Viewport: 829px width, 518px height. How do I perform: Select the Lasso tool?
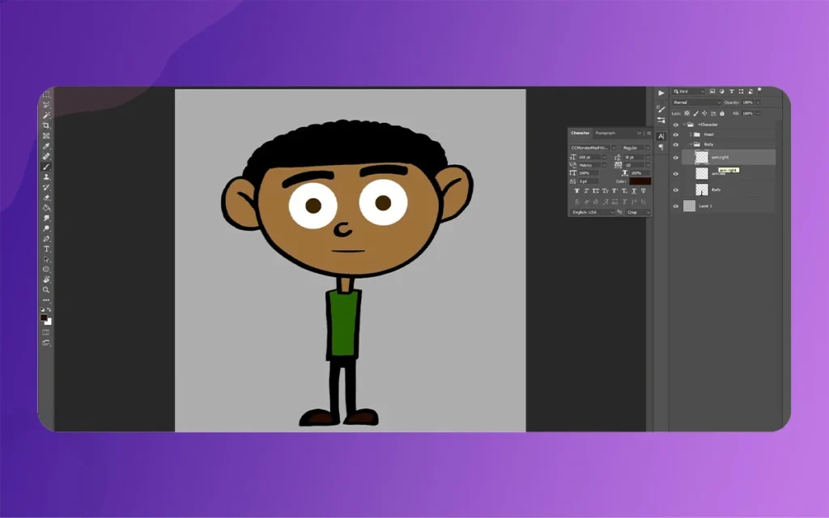(x=45, y=104)
